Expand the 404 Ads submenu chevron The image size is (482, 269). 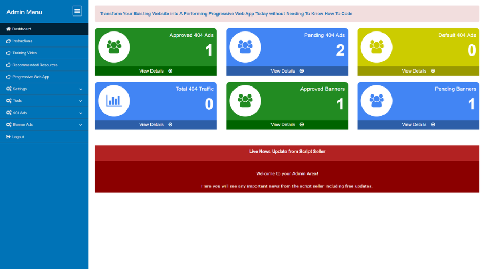80,113
